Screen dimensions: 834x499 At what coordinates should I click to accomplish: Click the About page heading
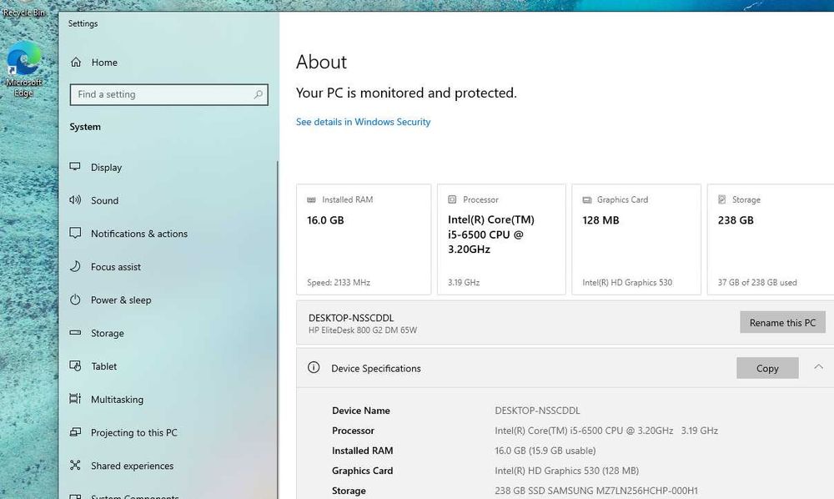click(321, 62)
